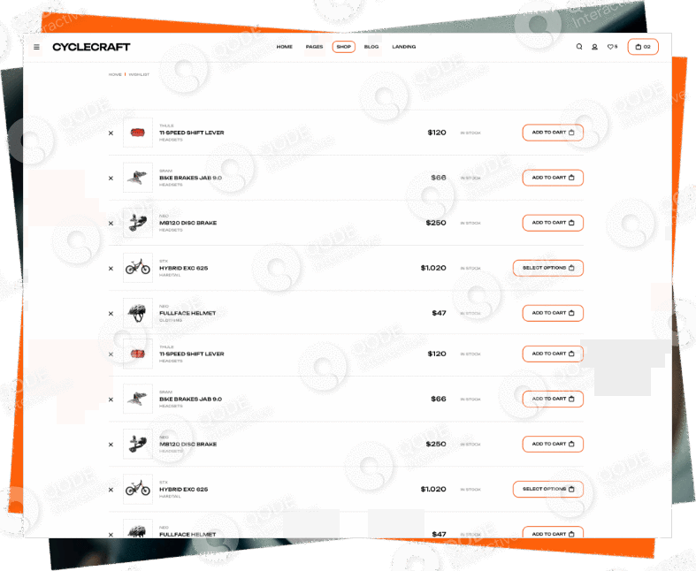
Task: Select options for first Hybrid EXC 625
Action: point(548,268)
